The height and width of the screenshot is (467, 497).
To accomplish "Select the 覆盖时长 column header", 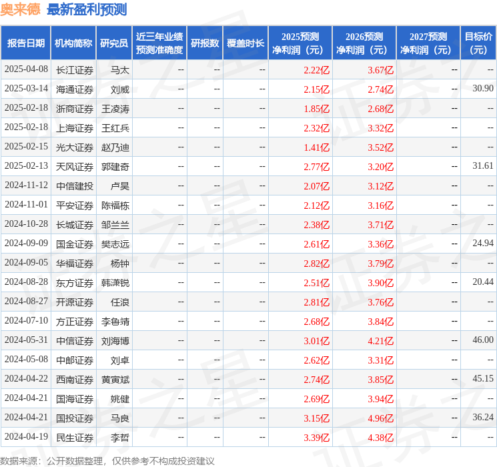I will (245, 43).
